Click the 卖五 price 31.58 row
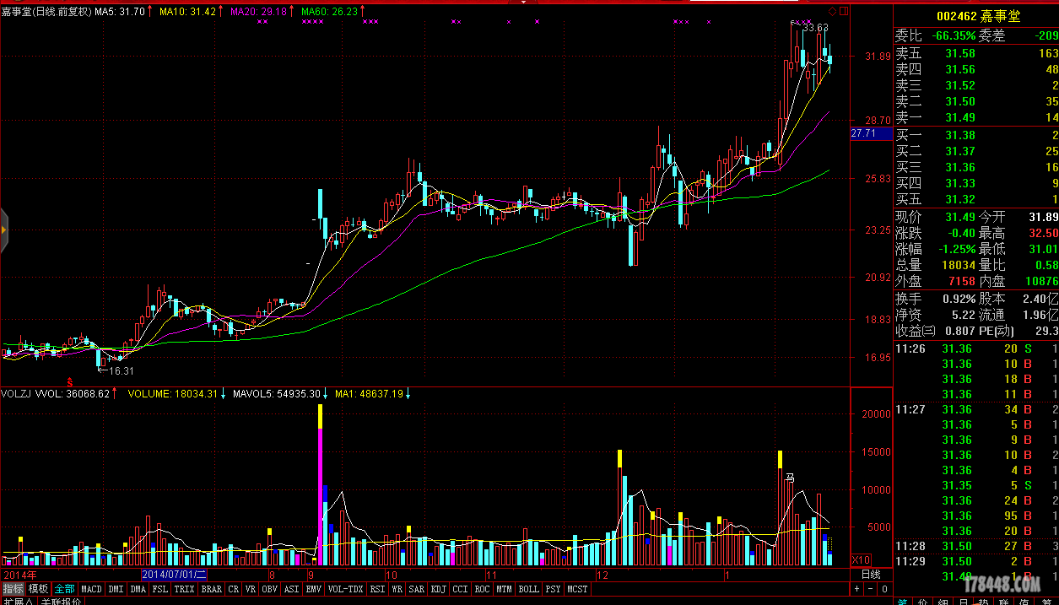1059x605 pixels. [x=976, y=54]
